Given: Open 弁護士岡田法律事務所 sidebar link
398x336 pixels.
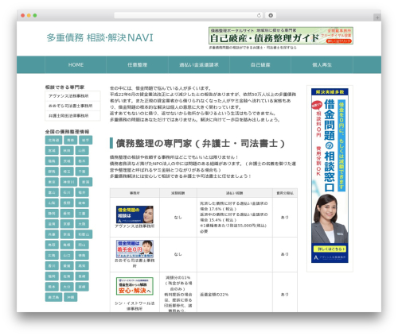Looking at the screenshot, I should coord(72,116).
